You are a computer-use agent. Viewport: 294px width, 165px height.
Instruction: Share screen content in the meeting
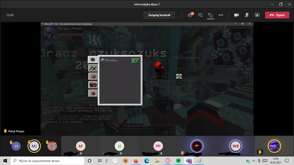click(x=257, y=15)
